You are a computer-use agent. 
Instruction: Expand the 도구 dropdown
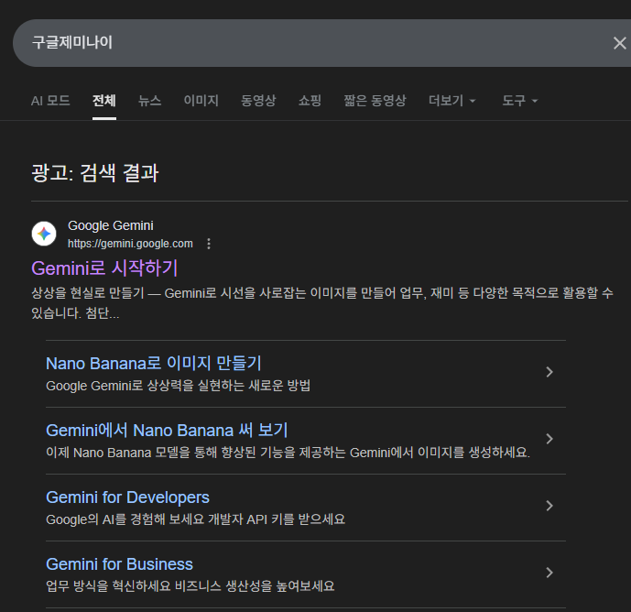(x=519, y=100)
